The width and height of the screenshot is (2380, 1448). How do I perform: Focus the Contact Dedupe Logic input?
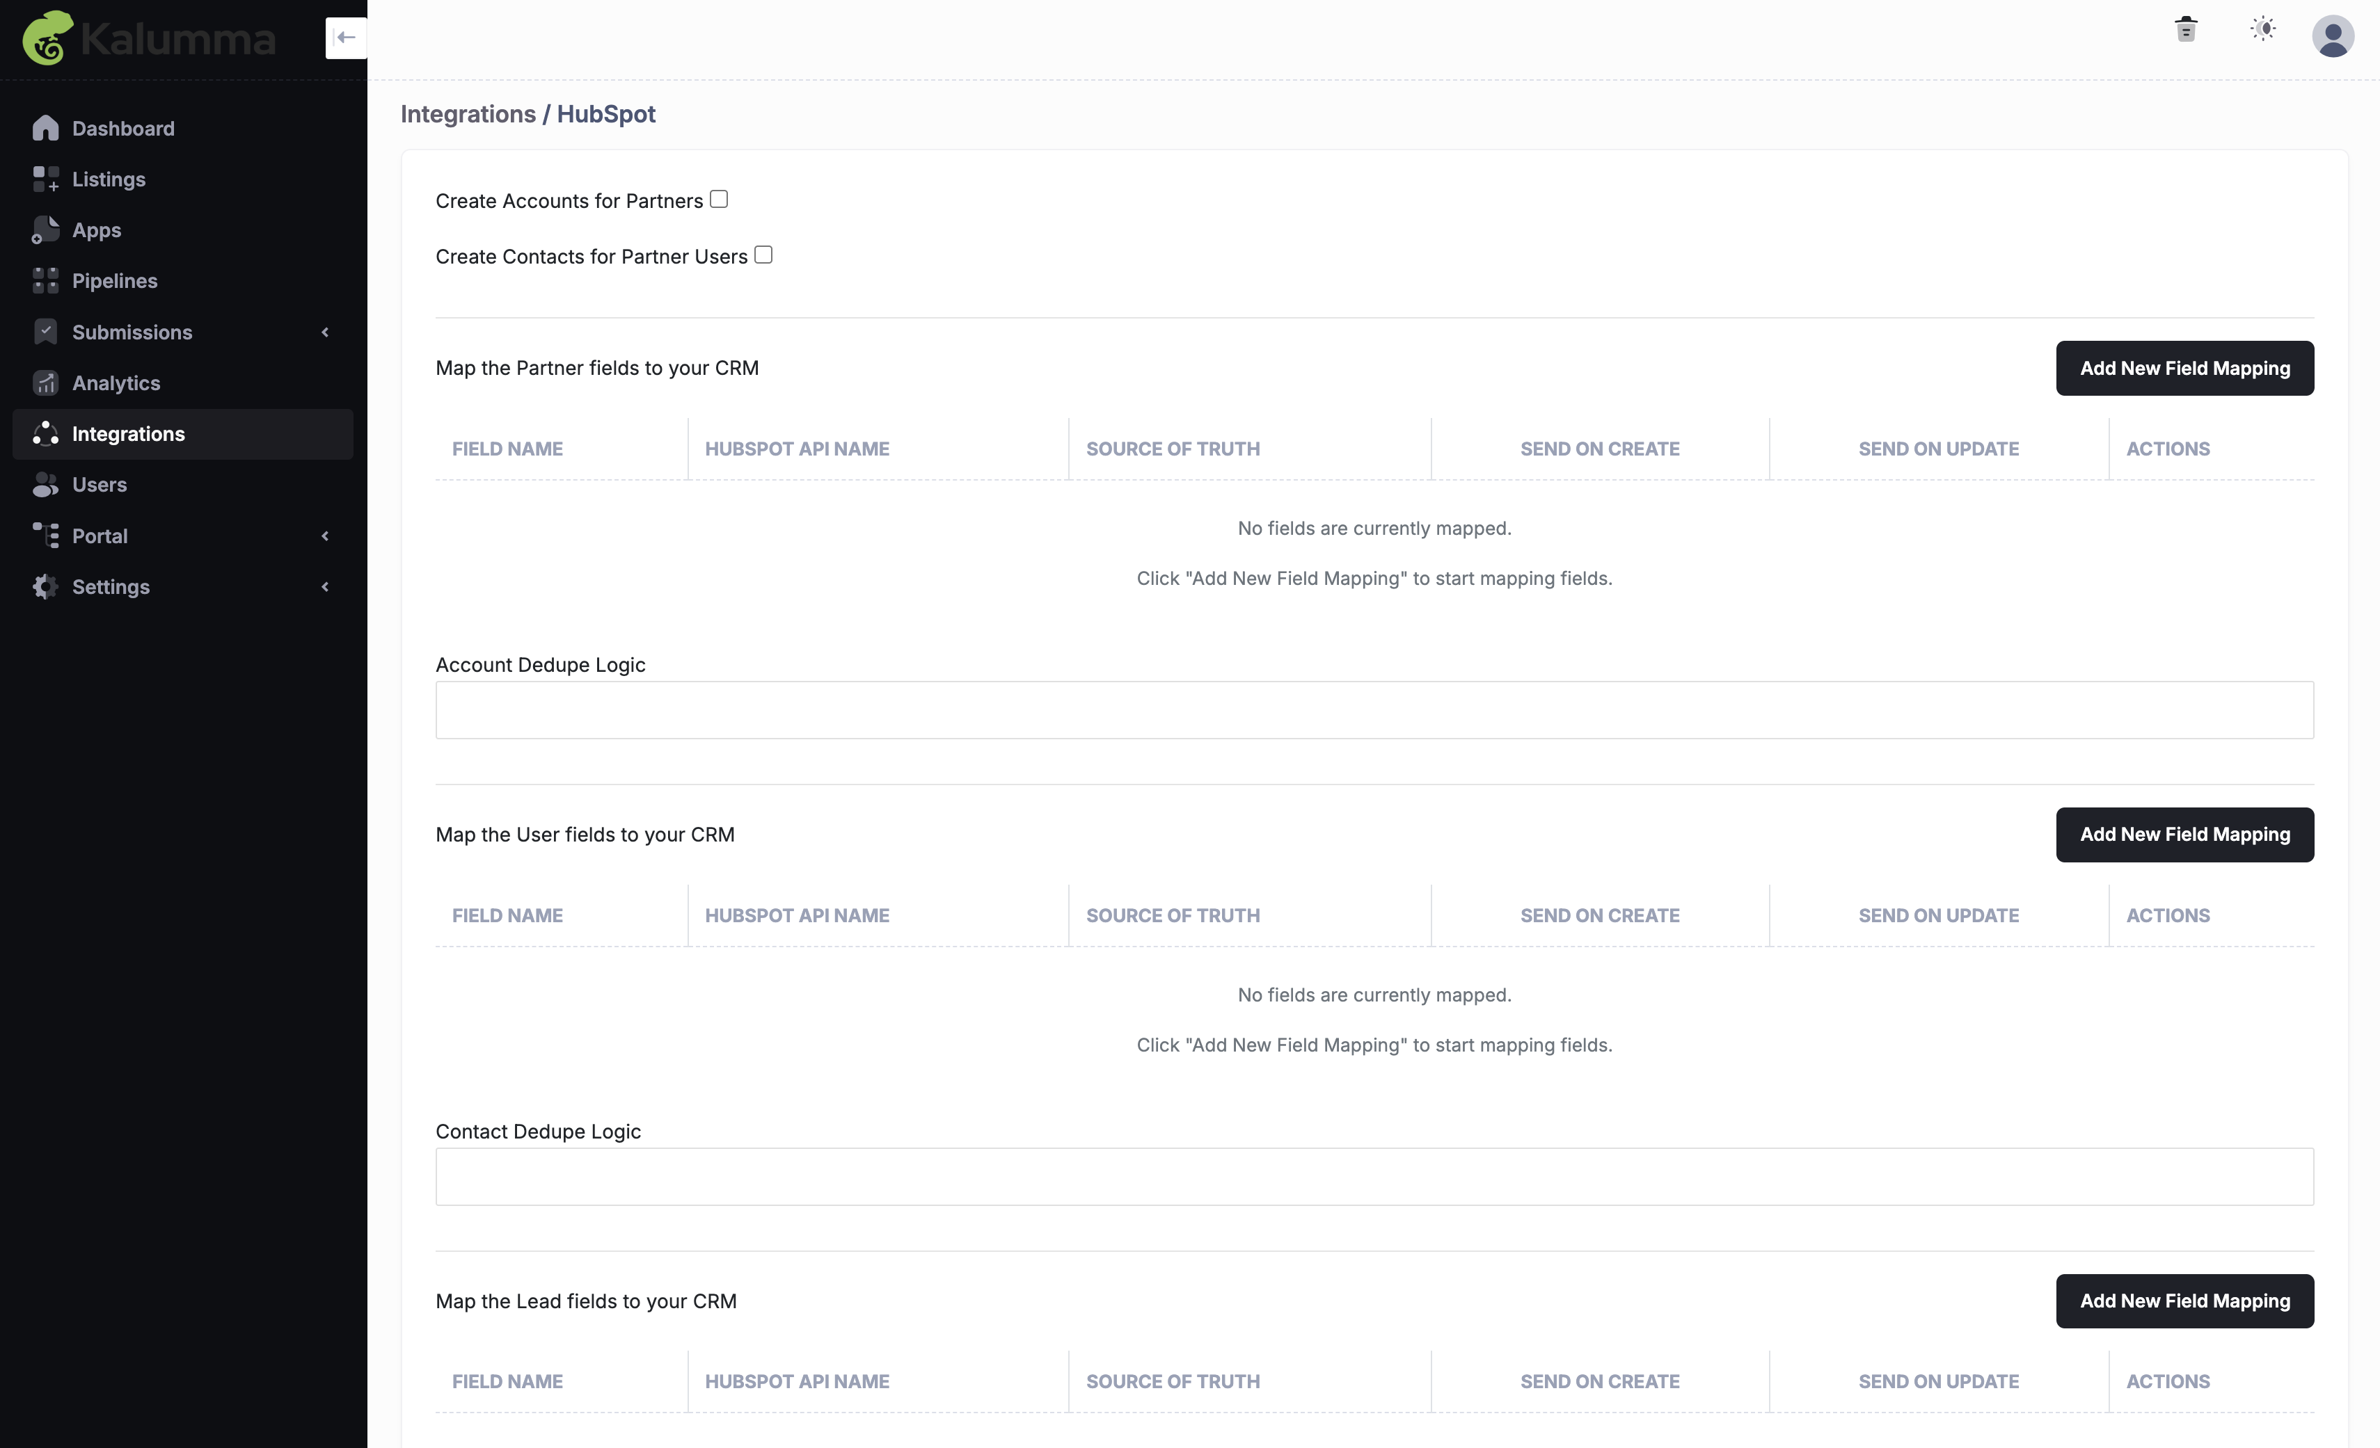point(1374,1177)
